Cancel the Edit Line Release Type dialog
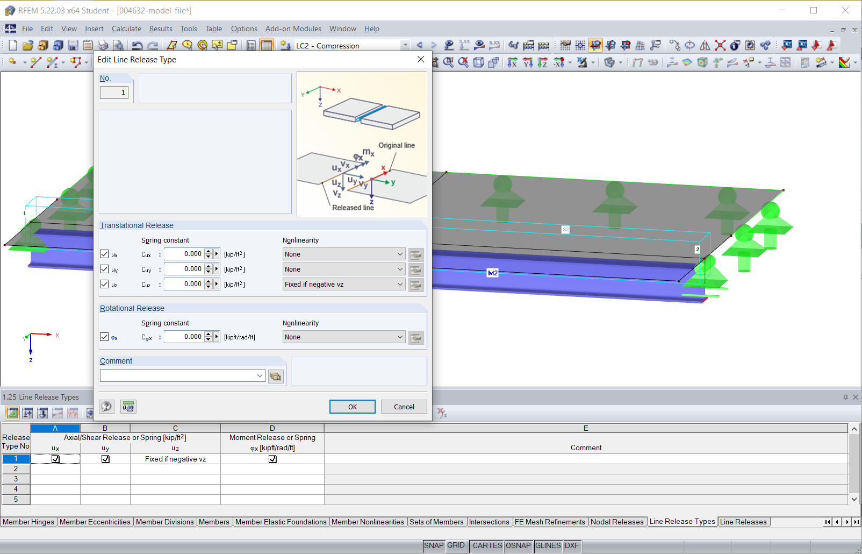The height and width of the screenshot is (554, 862). [404, 407]
